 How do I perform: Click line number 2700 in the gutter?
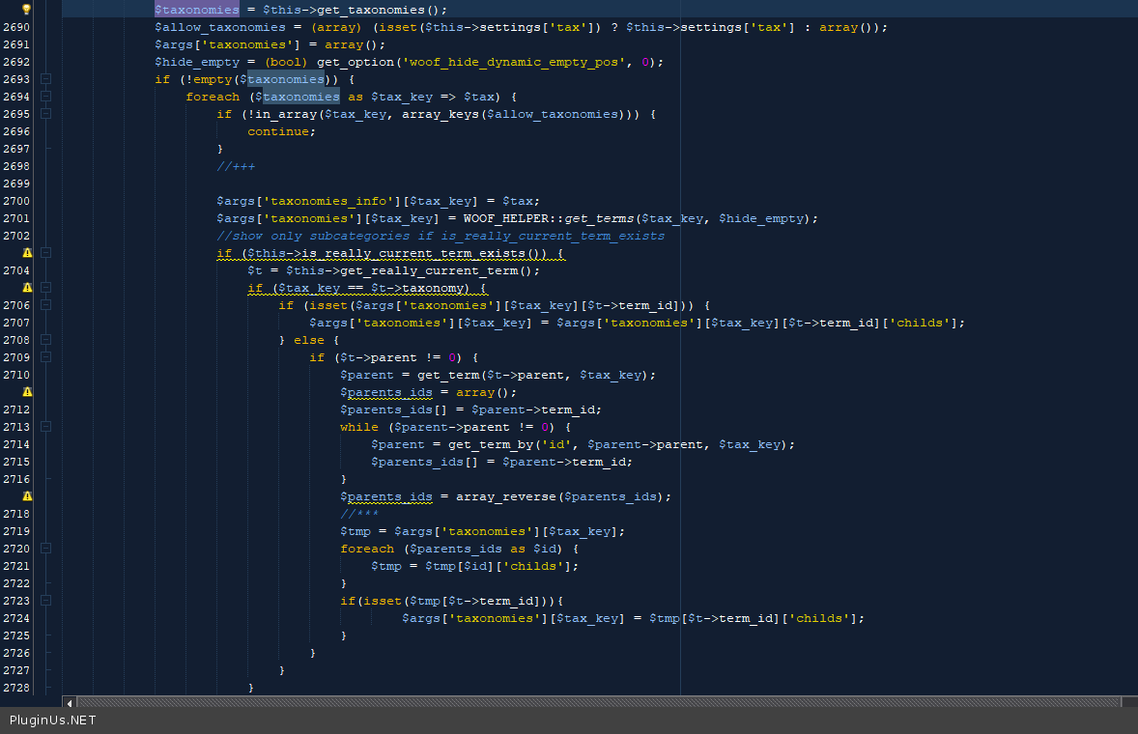pos(16,201)
